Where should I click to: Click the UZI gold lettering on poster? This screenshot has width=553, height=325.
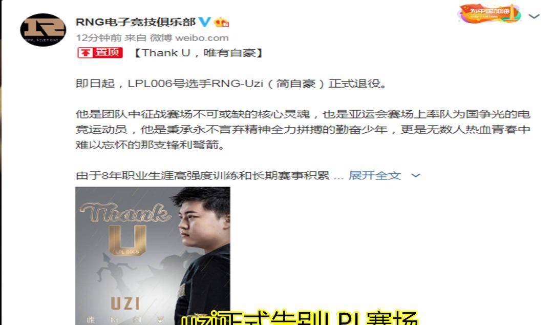125,303
